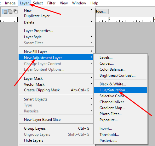
Task: Choose Channel Mixer adjustment
Action: pyautogui.click(x=120, y=102)
